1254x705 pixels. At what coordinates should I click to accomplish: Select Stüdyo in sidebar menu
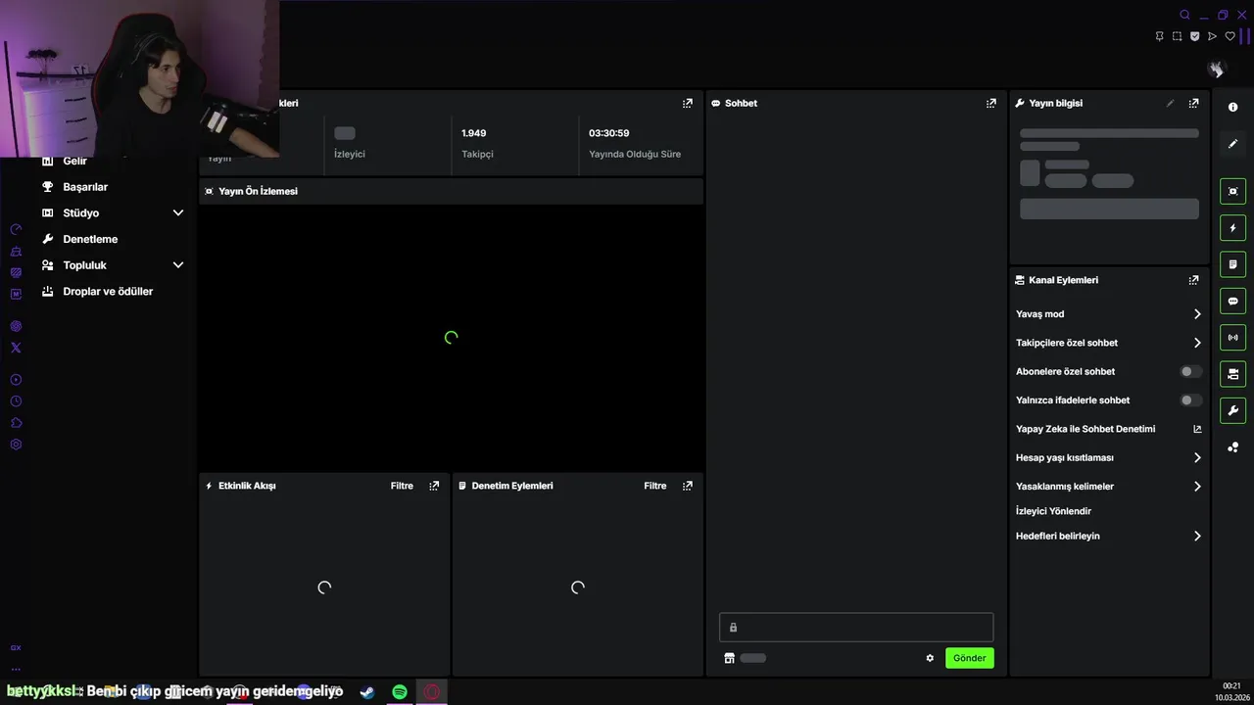80,212
